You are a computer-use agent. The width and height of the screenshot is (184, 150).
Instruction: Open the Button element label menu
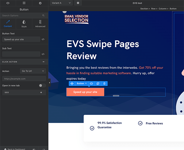point(82,83)
